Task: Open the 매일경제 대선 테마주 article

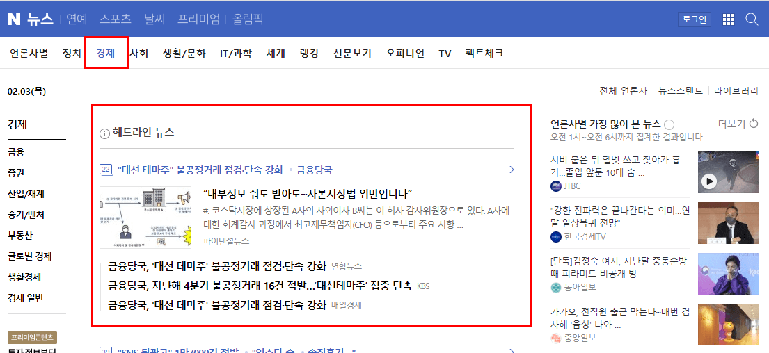Action: point(216,306)
